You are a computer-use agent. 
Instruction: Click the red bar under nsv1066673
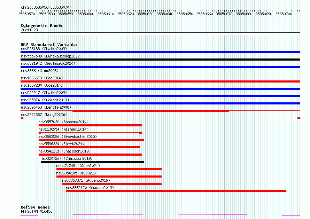click(x=160, y=81)
